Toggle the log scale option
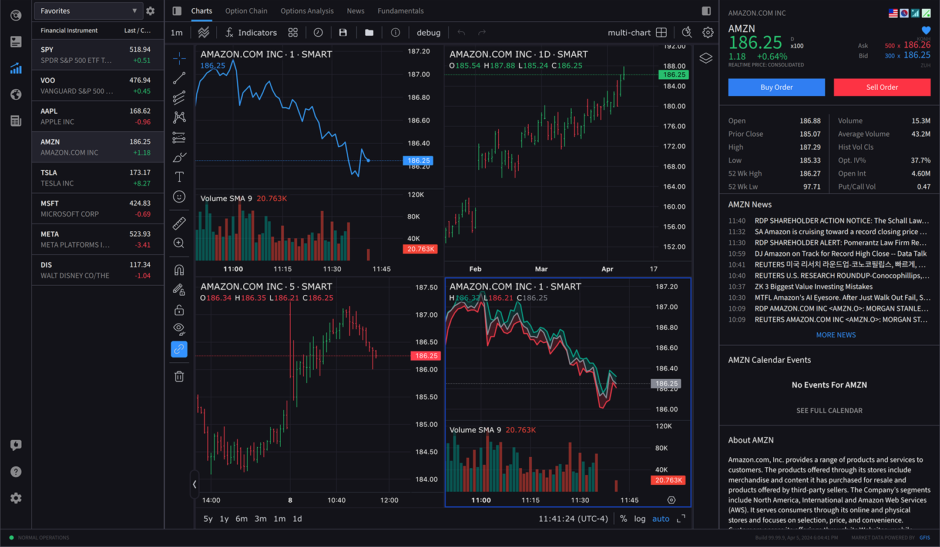The width and height of the screenshot is (940, 547). click(639, 519)
